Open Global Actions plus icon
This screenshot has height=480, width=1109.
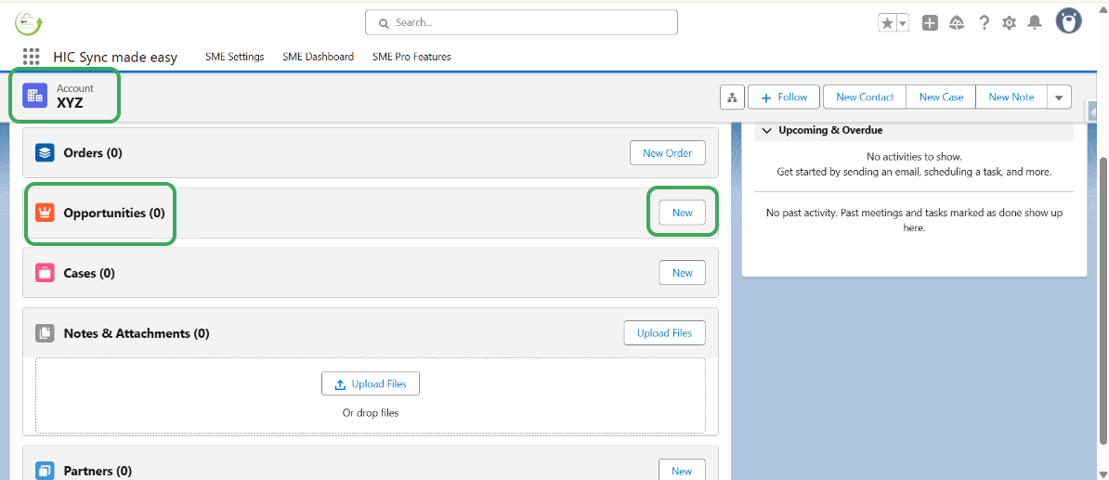930,22
